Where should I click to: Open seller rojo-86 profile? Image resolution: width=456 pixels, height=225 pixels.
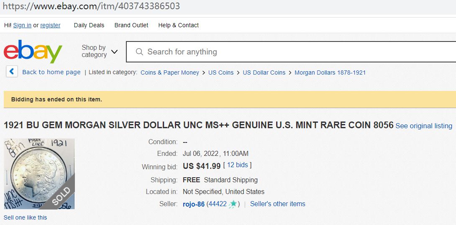194,204
